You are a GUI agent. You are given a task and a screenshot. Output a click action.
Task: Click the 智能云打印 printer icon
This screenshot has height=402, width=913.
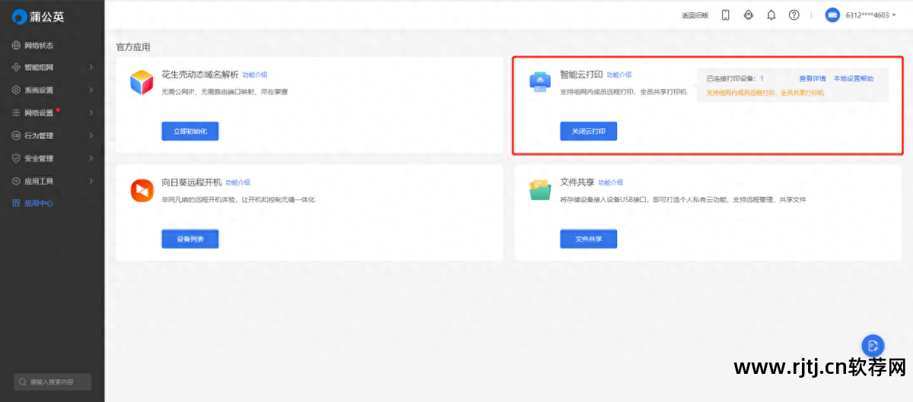(x=539, y=81)
